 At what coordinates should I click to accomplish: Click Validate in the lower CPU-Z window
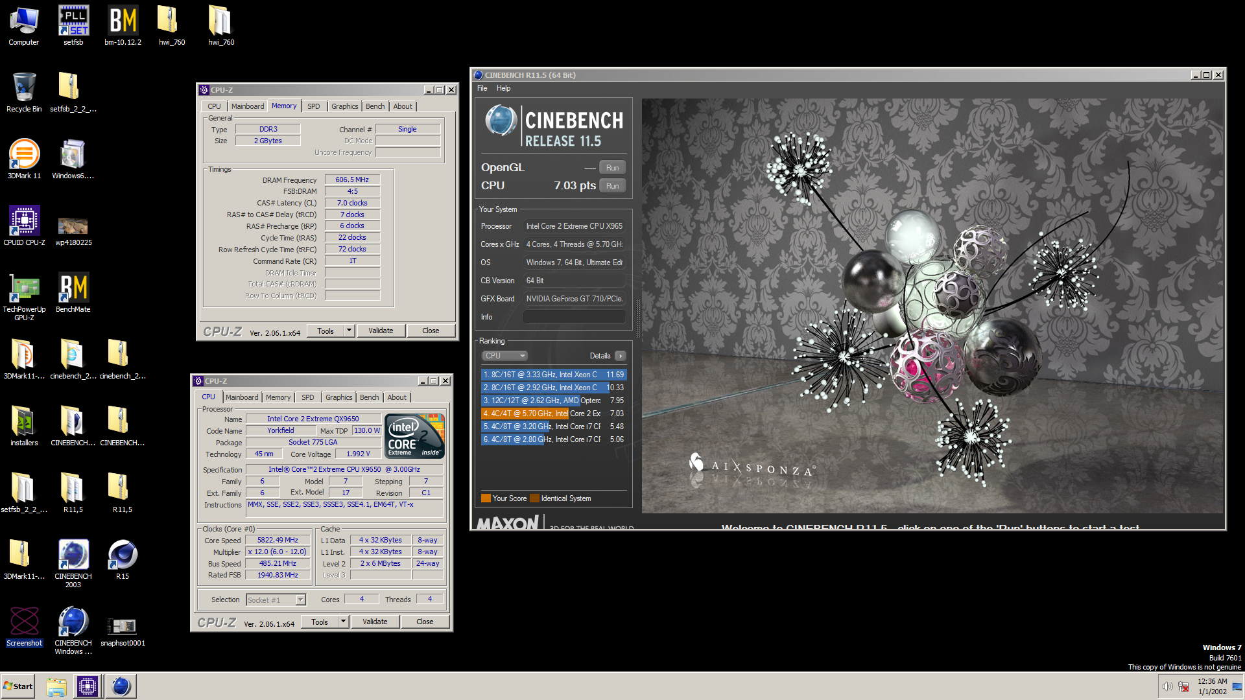375,622
